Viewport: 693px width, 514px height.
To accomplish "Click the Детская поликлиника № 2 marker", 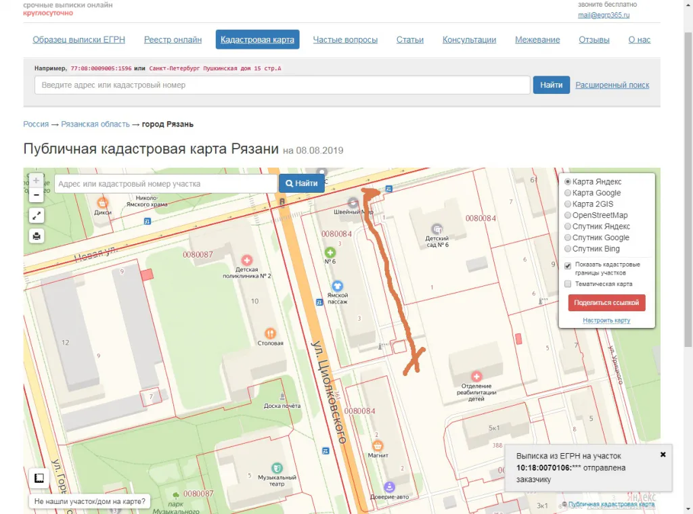I will [x=247, y=260].
